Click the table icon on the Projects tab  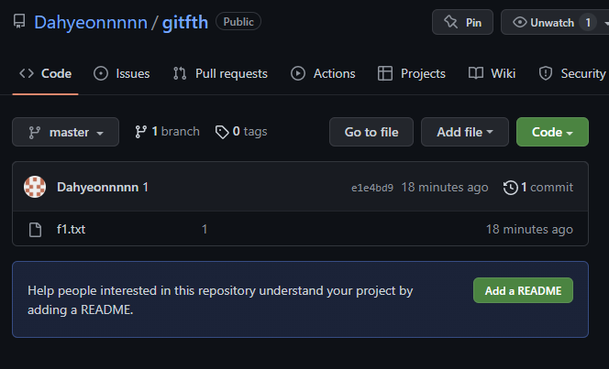[385, 73]
